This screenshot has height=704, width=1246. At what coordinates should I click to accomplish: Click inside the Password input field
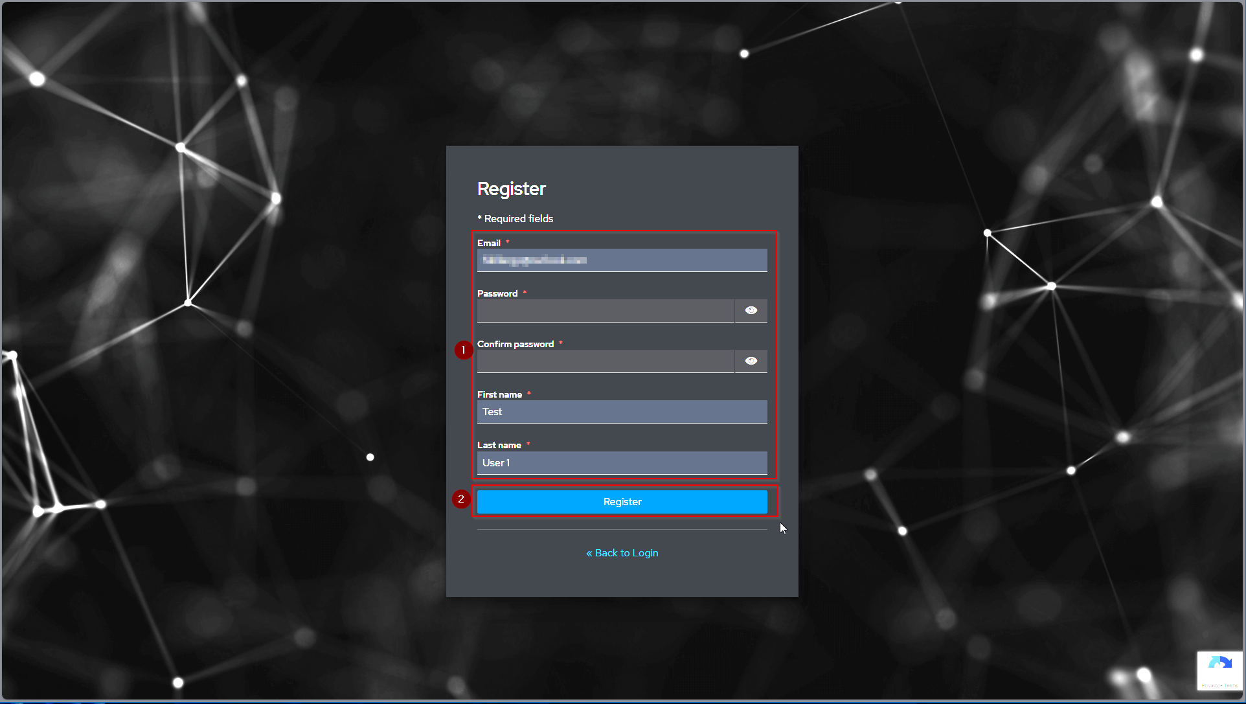click(606, 311)
